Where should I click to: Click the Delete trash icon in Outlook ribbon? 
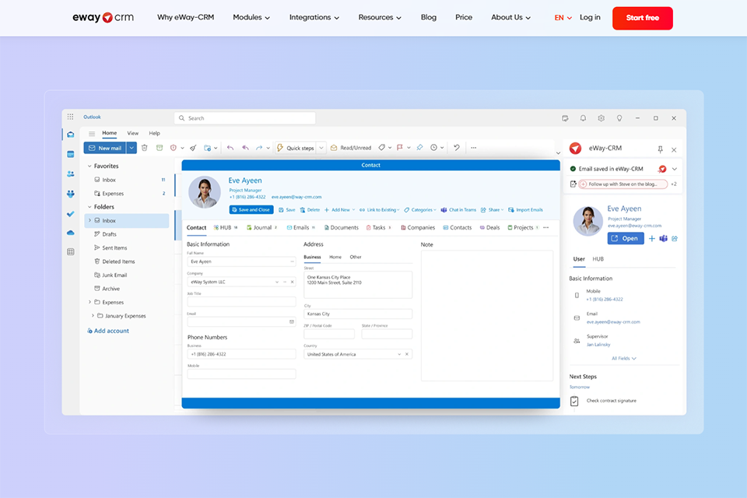145,148
